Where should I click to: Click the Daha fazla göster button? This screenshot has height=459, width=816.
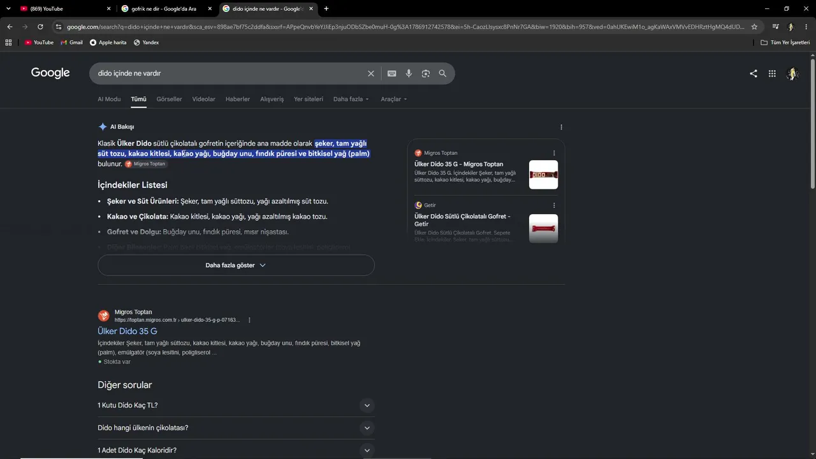pos(236,265)
